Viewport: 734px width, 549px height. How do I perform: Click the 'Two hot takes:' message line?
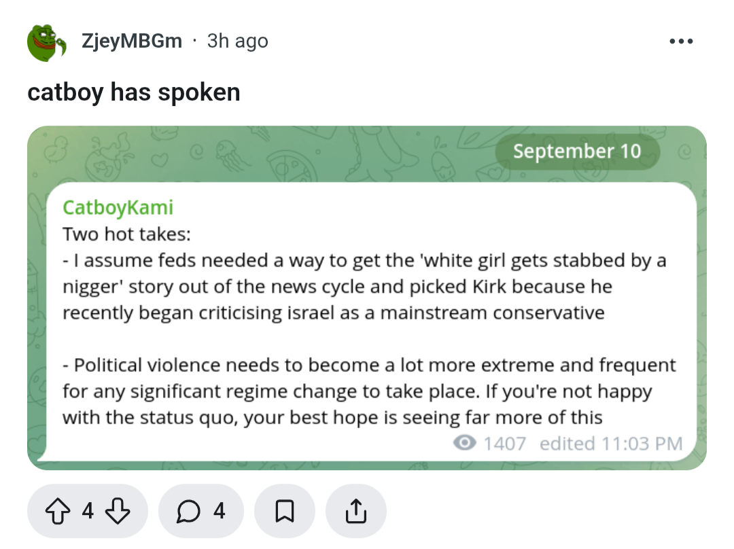(127, 234)
